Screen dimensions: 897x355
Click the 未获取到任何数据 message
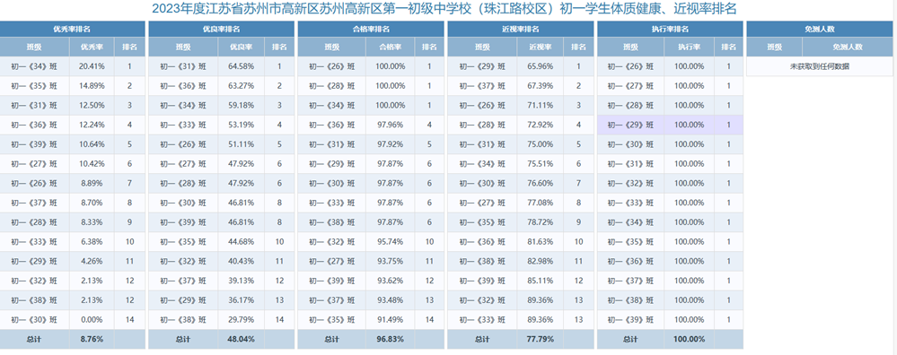pos(819,66)
